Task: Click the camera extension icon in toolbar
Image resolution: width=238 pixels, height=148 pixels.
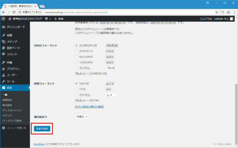Action: 228,12
